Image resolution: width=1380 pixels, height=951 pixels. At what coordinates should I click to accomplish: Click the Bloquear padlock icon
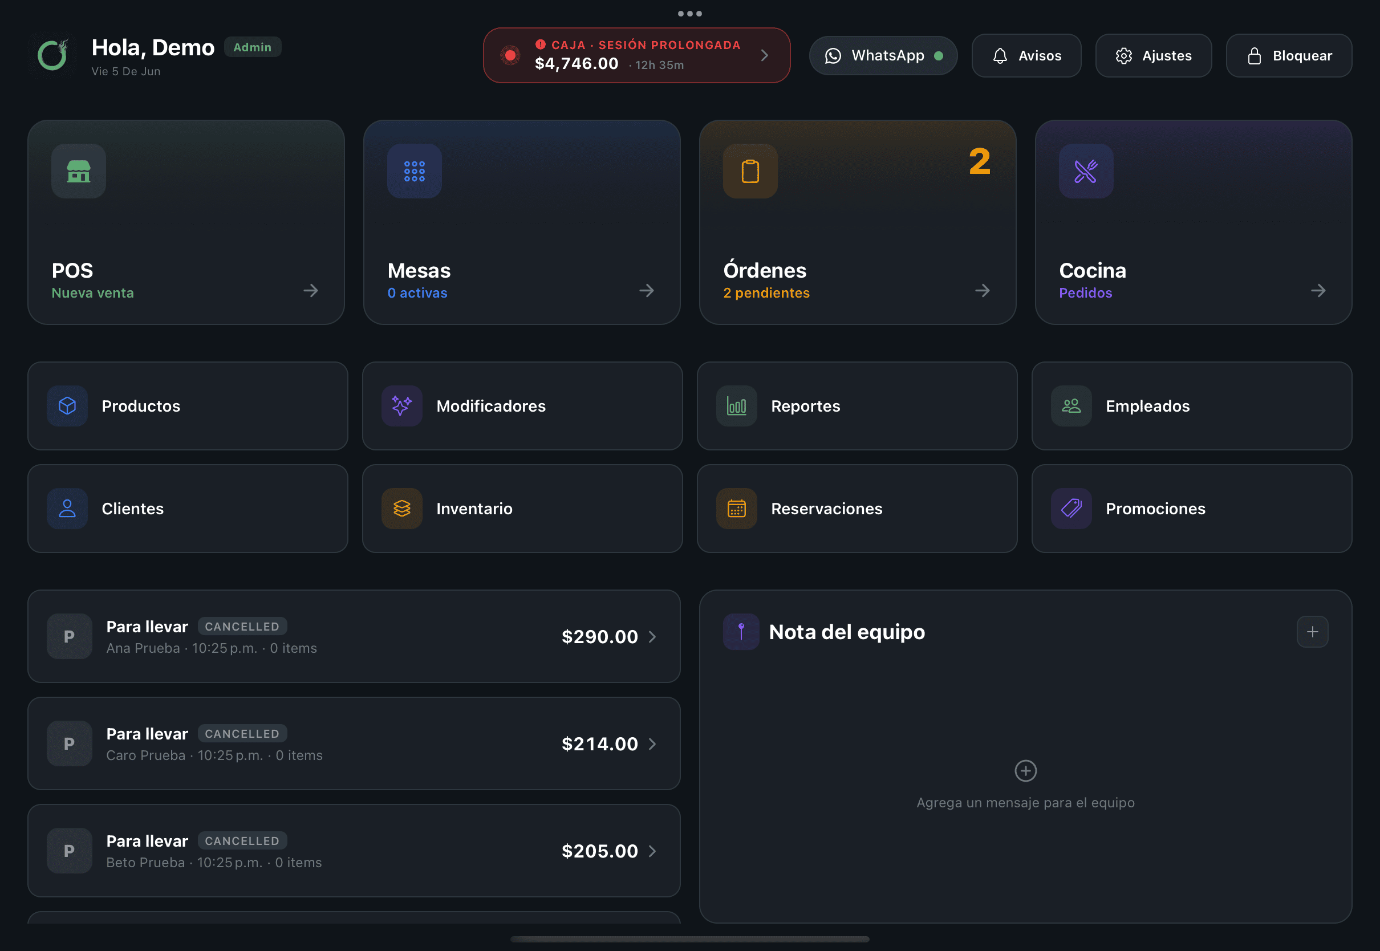[x=1255, y=55]
